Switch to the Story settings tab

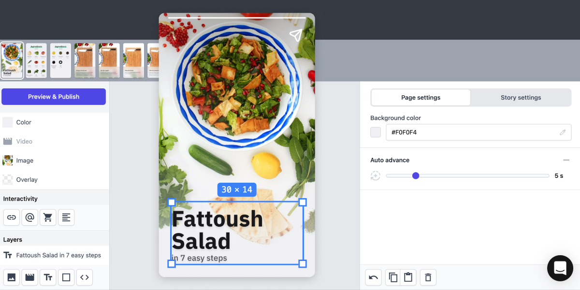point(521,97)
